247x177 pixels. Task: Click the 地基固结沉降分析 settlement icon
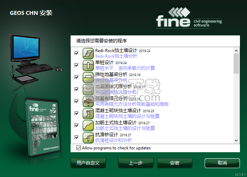[88, 90]
